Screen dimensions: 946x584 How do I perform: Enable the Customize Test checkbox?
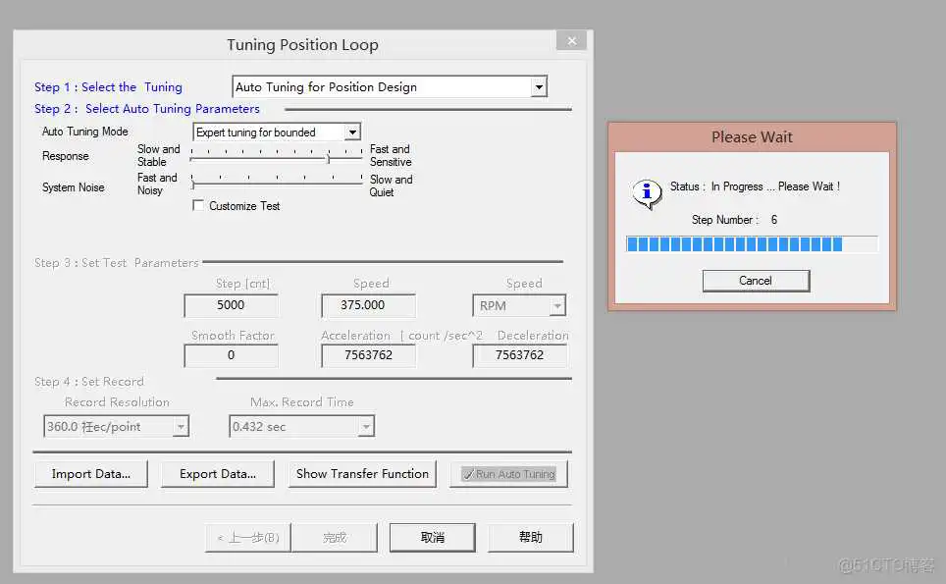pos(197,206)
